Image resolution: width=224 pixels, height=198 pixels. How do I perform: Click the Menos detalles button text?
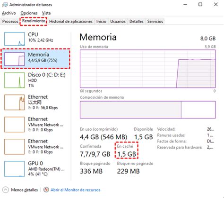(x=25, y=190)
